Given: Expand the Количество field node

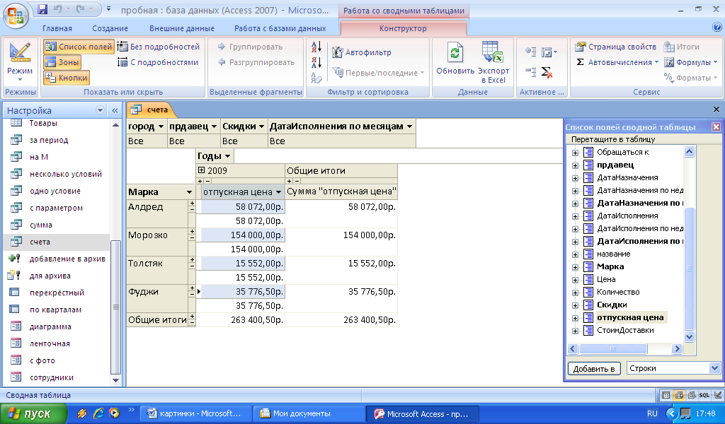Looking at the screenshot, I should tap(575, 293).
